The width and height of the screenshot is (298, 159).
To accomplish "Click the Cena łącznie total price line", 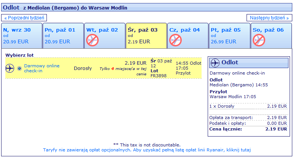I will [x=248, y=129].
